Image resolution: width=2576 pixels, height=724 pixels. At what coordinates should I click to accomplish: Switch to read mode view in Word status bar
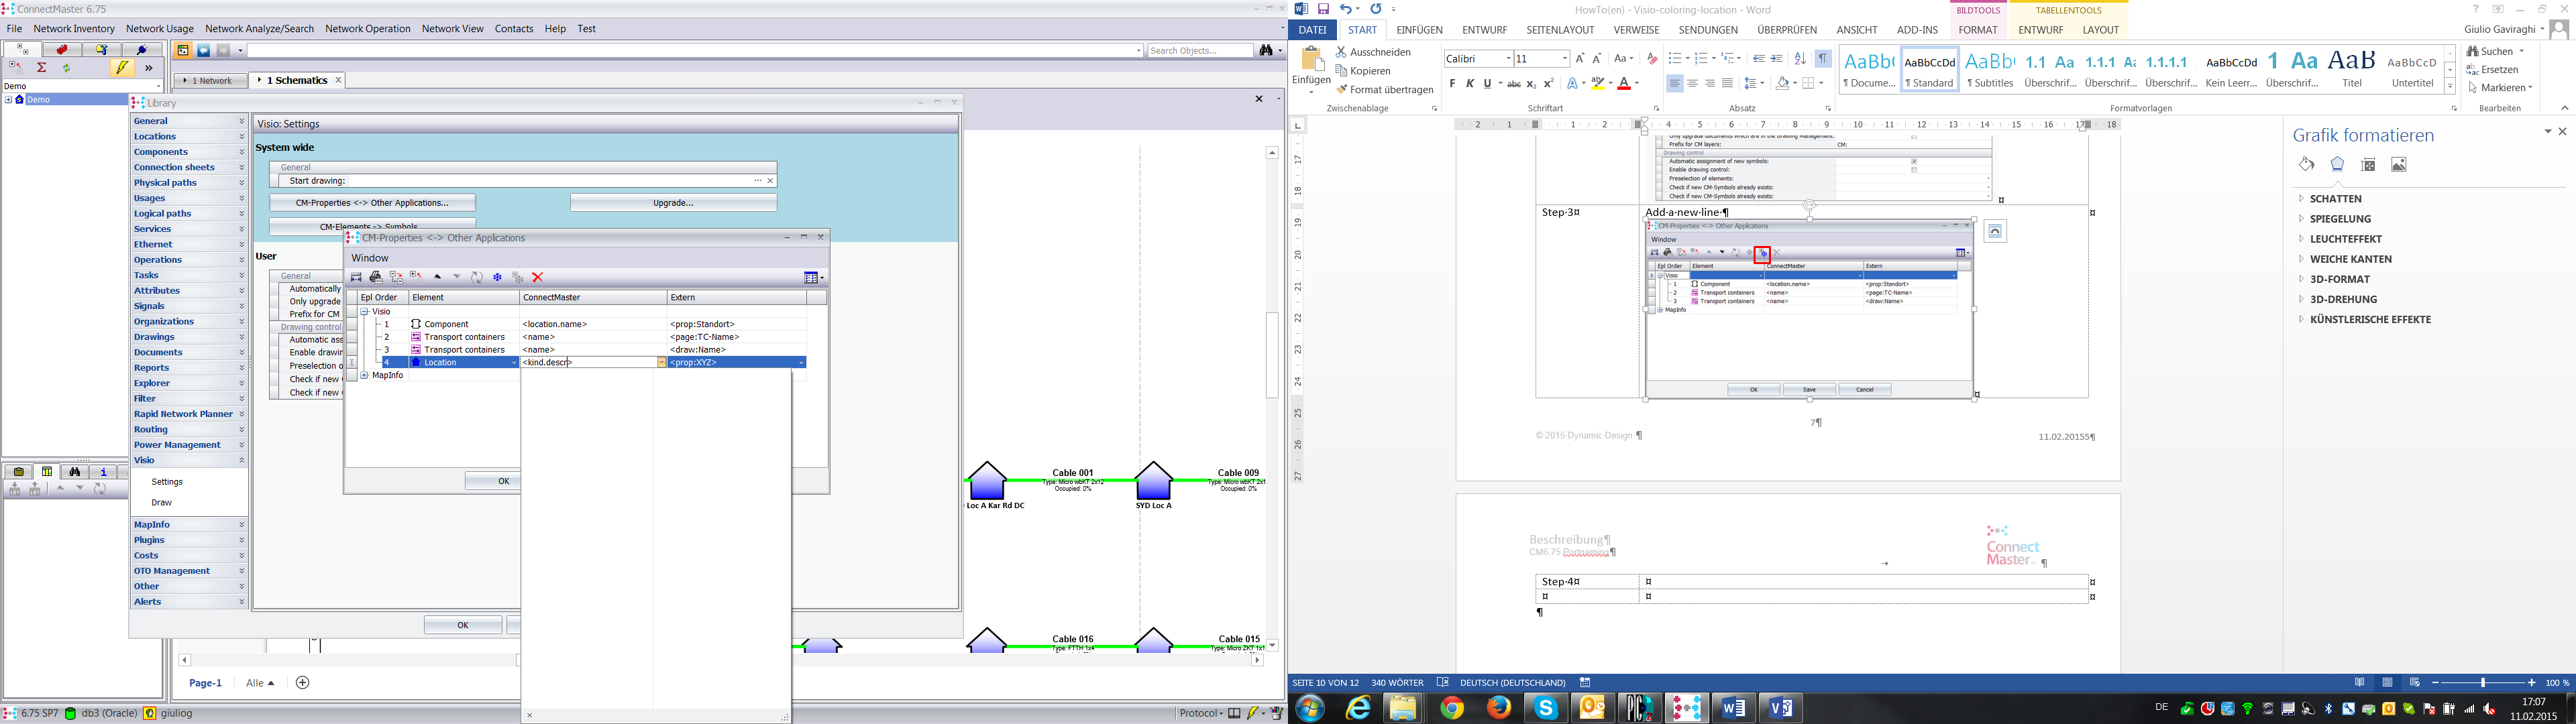[2360, 683]
